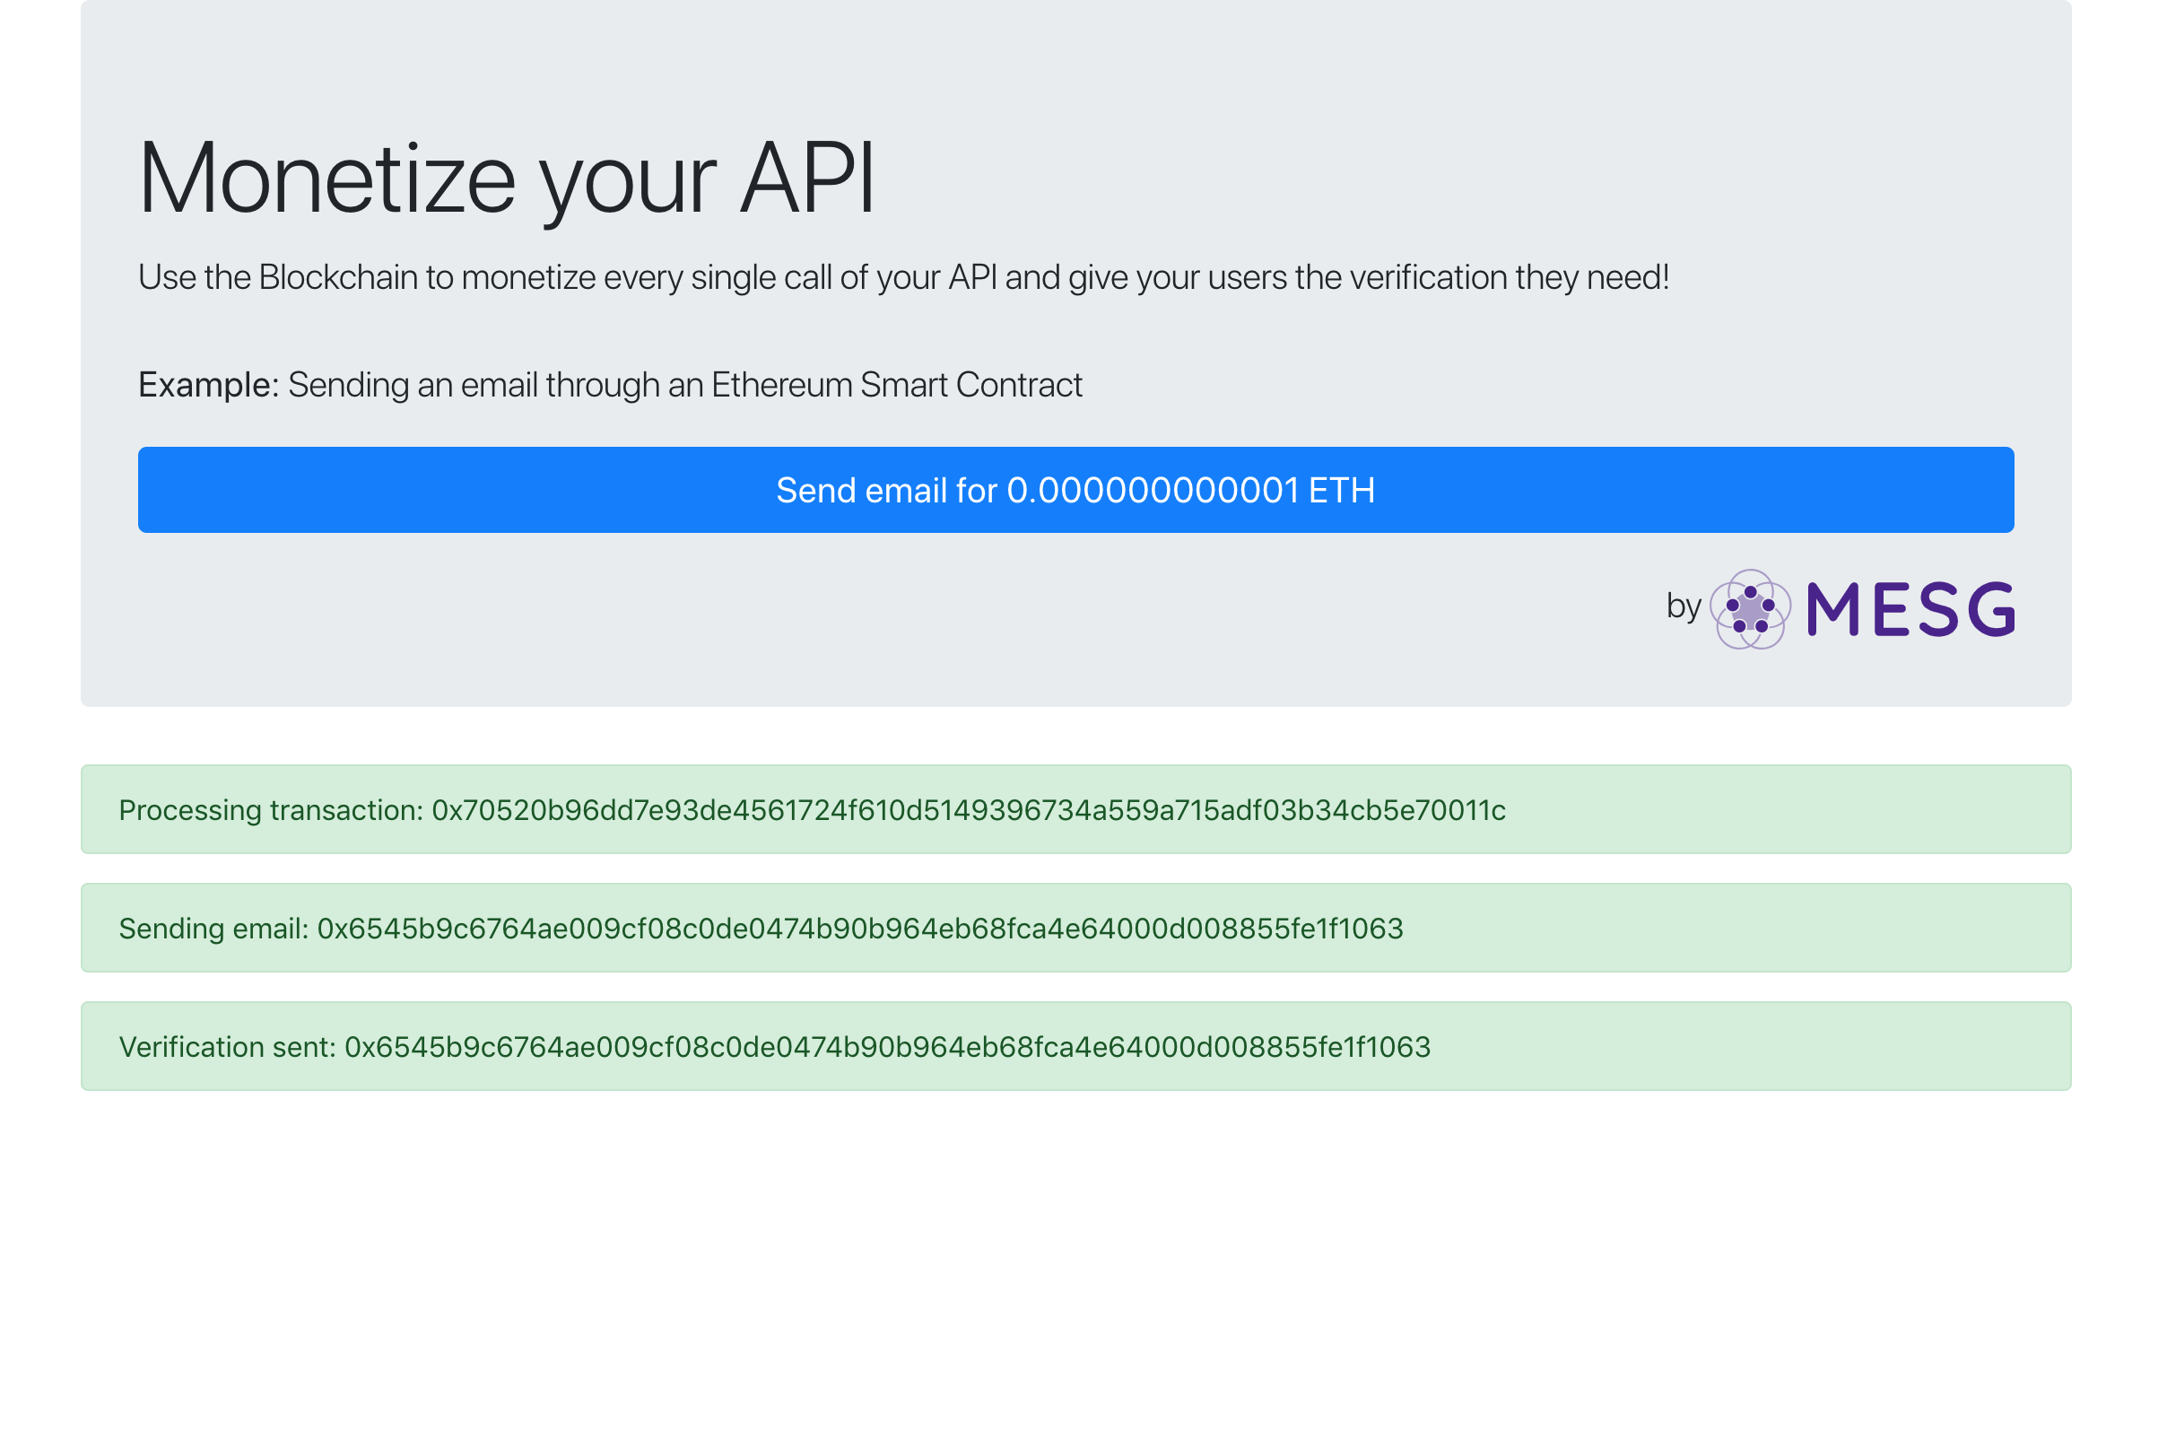
Task: Click the word 'Blockchain' in the subtitle
Action: [338, 278]
